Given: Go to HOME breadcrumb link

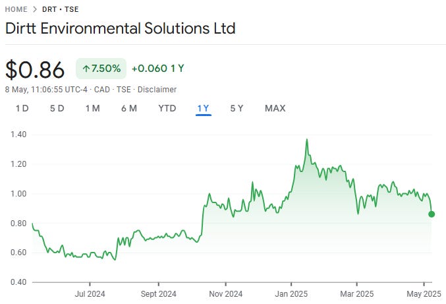Looking at the screenshot, I should [16, 9].
